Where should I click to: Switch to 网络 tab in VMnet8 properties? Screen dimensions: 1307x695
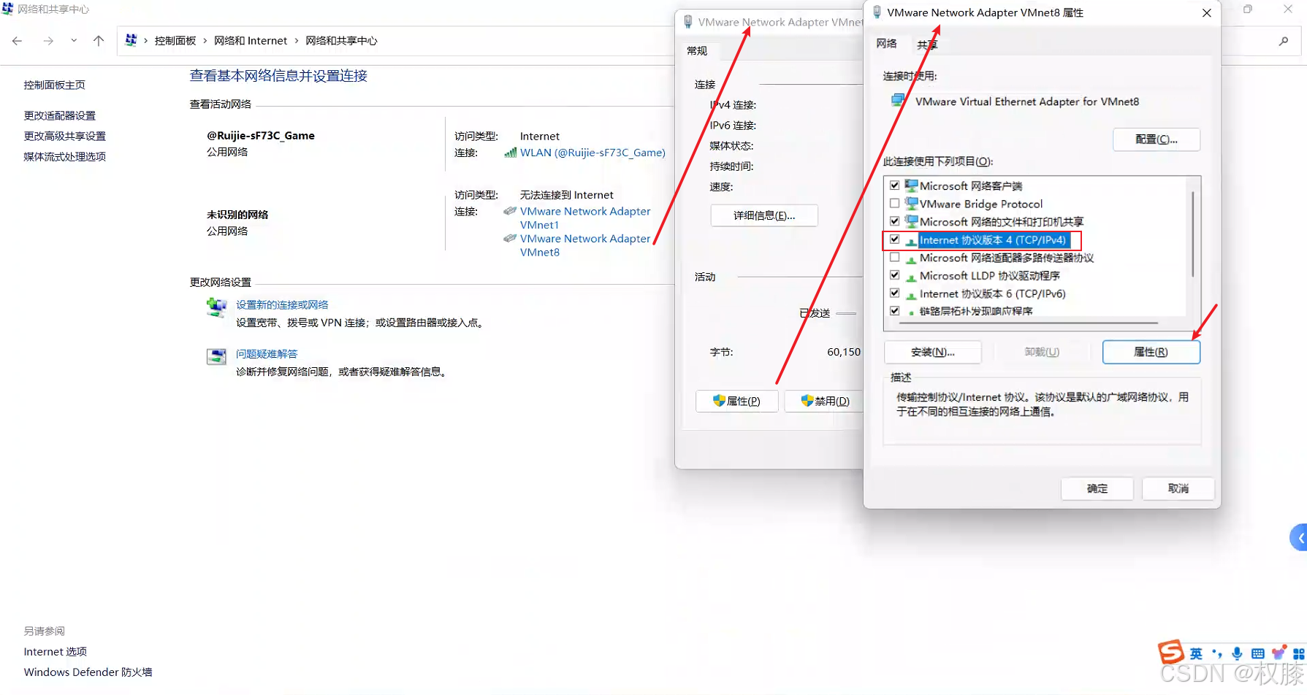[x=886, y=44]
